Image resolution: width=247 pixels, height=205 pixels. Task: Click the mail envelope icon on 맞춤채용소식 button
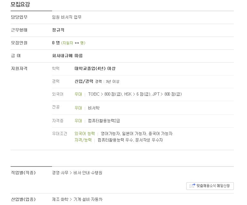pos(192,186)
